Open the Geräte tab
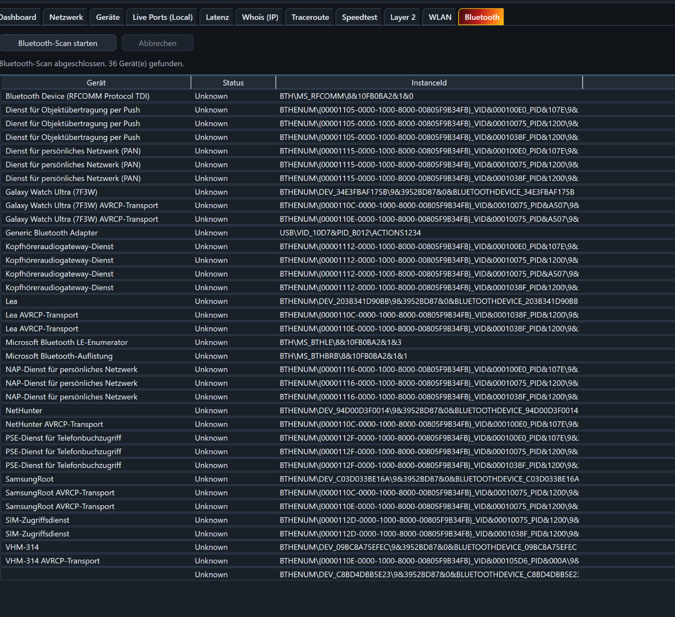The image size is (675, 617). 108,17
